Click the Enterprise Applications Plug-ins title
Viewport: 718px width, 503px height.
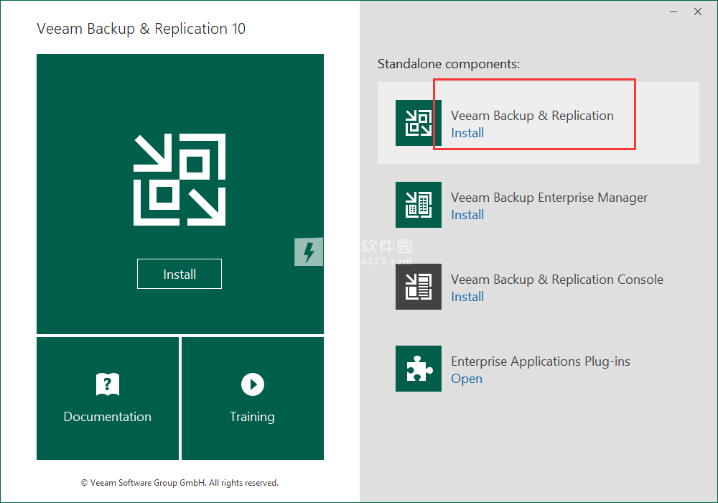click(541, 361)
